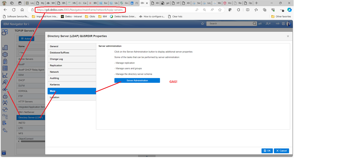Click the Read aloud icon in address bar

[x=212, y=10]
